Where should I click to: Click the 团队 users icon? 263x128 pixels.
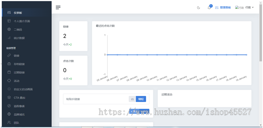(9, 122)
